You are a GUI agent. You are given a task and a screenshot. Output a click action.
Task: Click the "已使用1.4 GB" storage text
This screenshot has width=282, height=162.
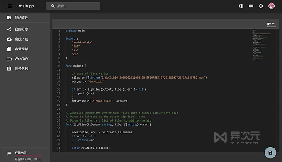pyautogui.click(x=28, y=159)
